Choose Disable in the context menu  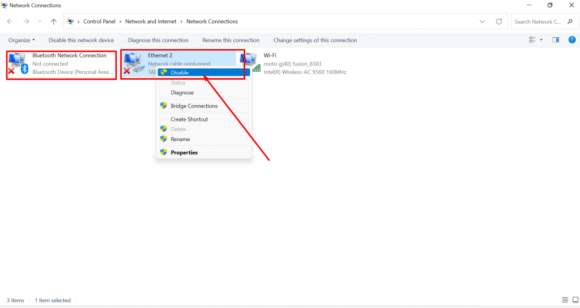click(204, 73)
